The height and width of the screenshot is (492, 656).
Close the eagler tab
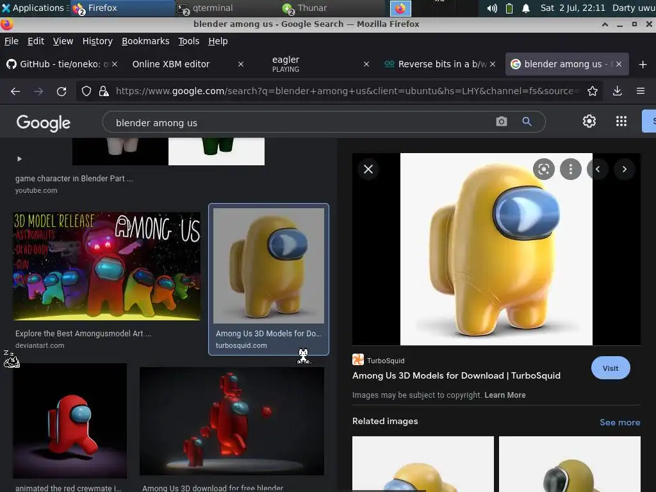pyautogui.click(x=366, y=65)
